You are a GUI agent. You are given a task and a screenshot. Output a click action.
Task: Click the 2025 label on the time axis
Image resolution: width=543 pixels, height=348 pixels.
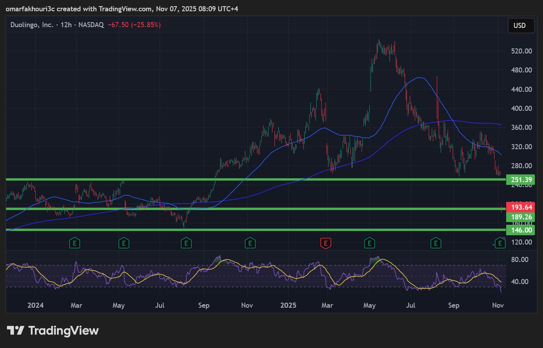(x=288, y=305)
